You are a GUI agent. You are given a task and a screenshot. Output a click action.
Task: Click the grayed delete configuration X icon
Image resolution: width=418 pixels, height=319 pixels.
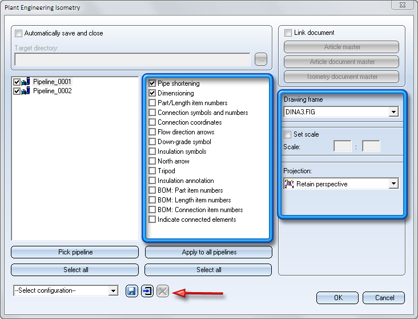click(x=163, y=291)
